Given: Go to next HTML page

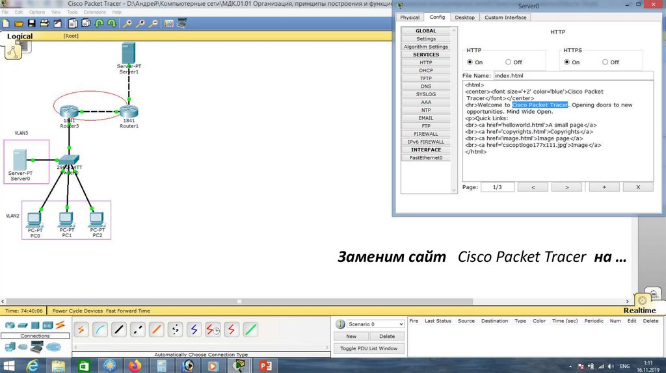Looking at the screenshot, I should [566, 187].
